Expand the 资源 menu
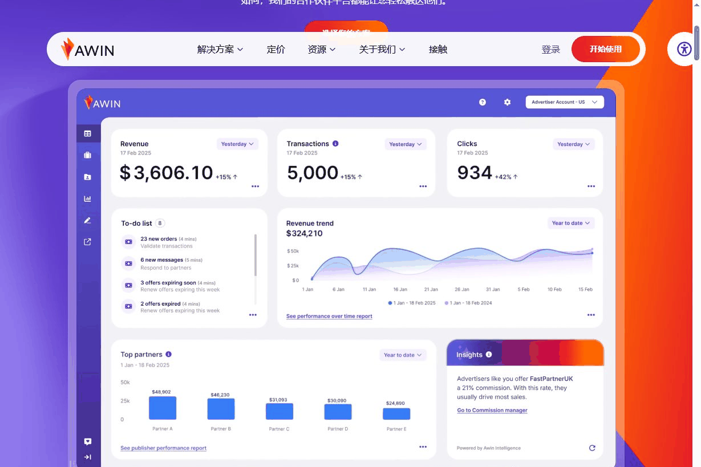701x467 pixels. click(x=322, y=50)
